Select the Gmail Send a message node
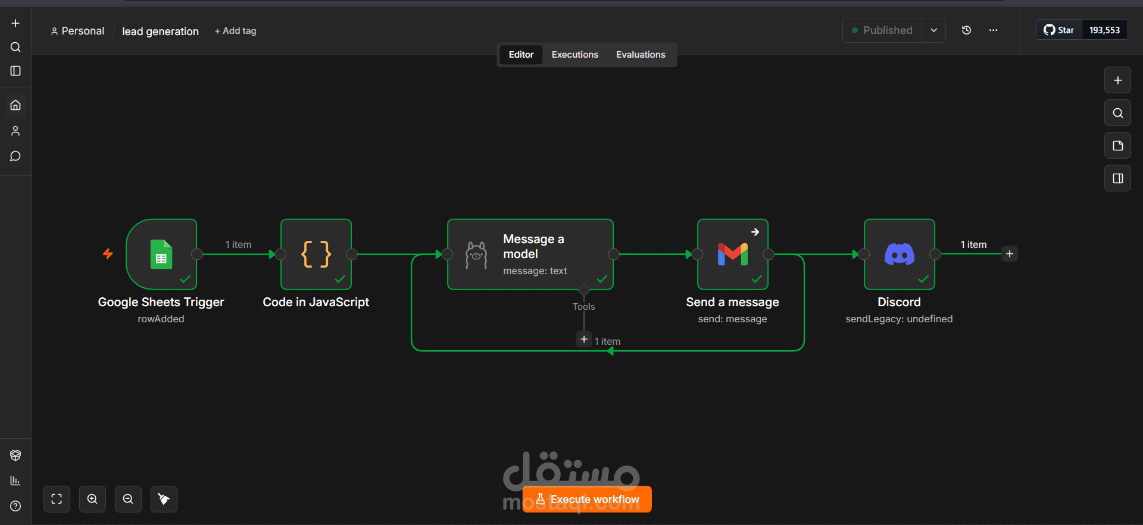This screenshot has width=1143, height=525. click(733, 254)
